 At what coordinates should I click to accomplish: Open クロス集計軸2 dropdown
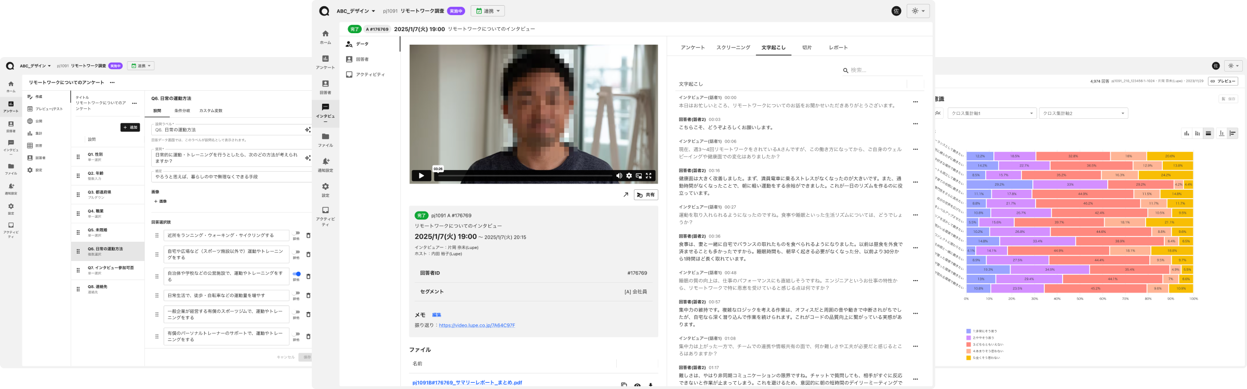click(x=1083, y=113)
